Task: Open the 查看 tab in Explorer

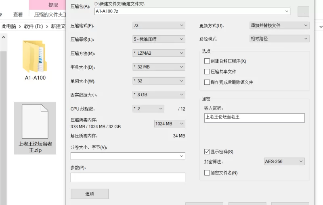Action: point(18,14)
